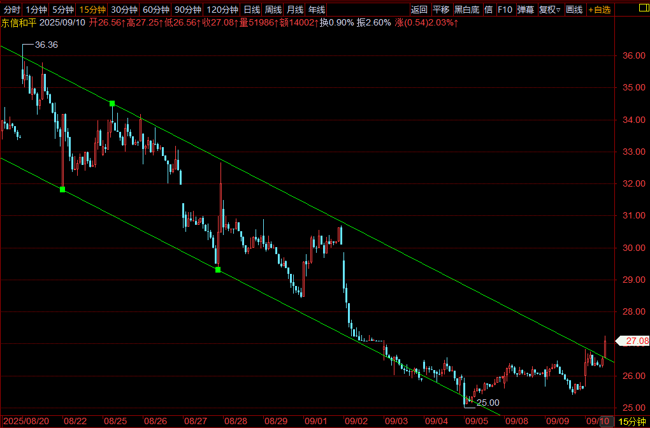Click the 36.00 price axis label
Viewport: 650px width, 428px height.
coord(633,55)
